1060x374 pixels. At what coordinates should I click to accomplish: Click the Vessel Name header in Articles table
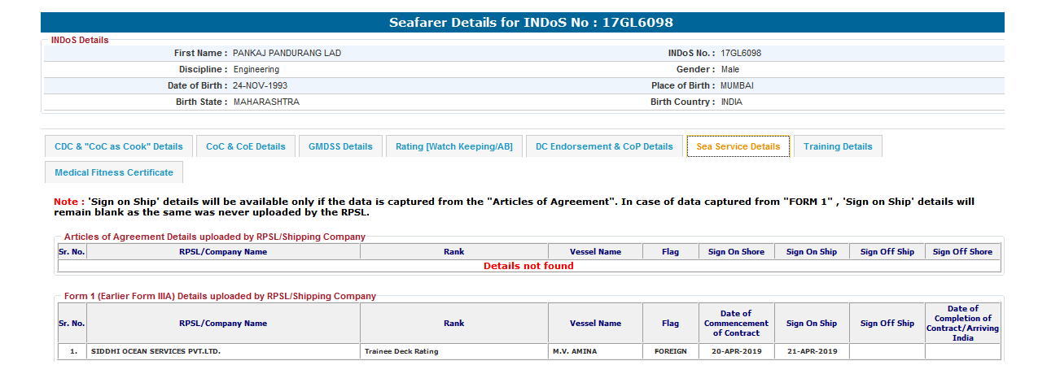[x=595, y=252]
